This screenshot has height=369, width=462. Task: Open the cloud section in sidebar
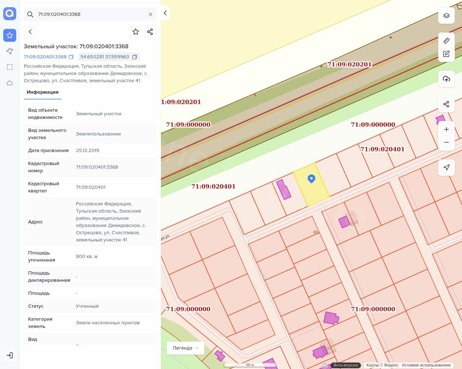(x=10, y=83)
